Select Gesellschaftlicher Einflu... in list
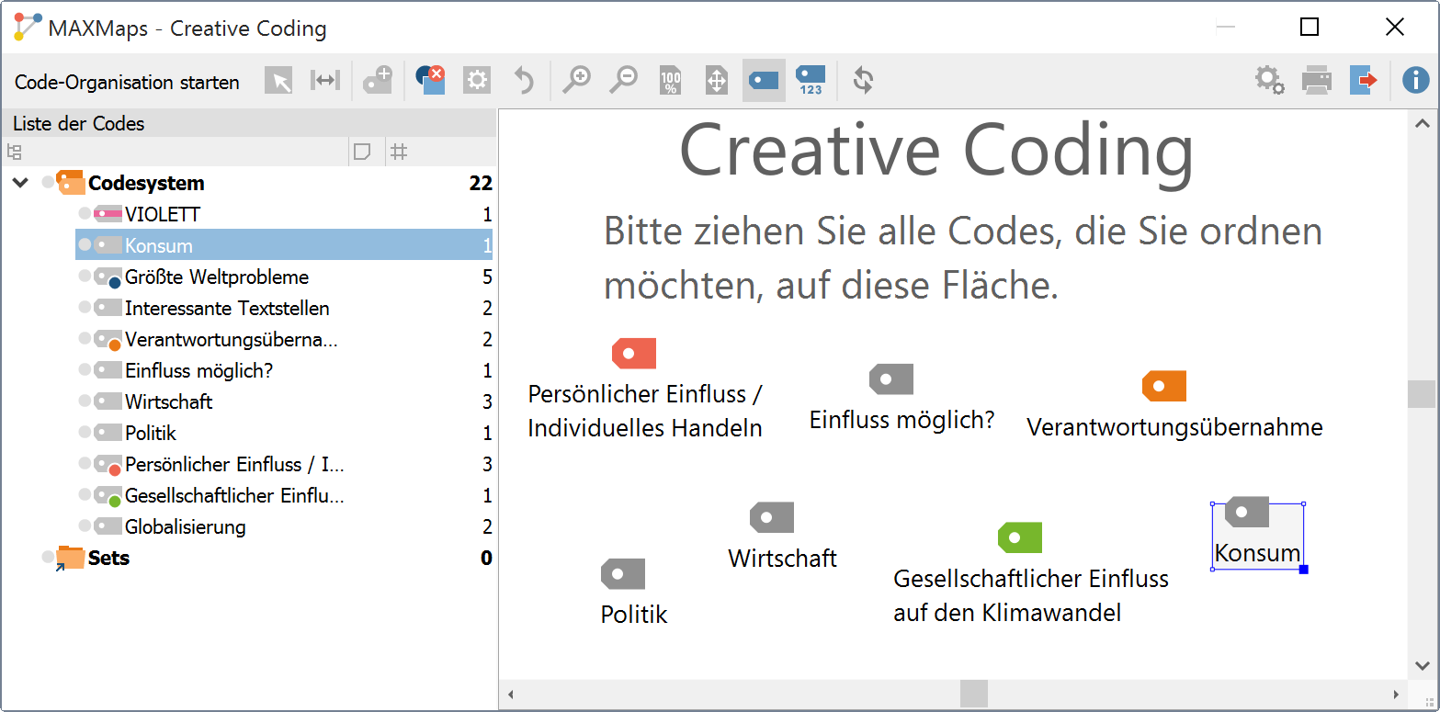Viewport: 1440px width, 712px height. tap(235, 495)
